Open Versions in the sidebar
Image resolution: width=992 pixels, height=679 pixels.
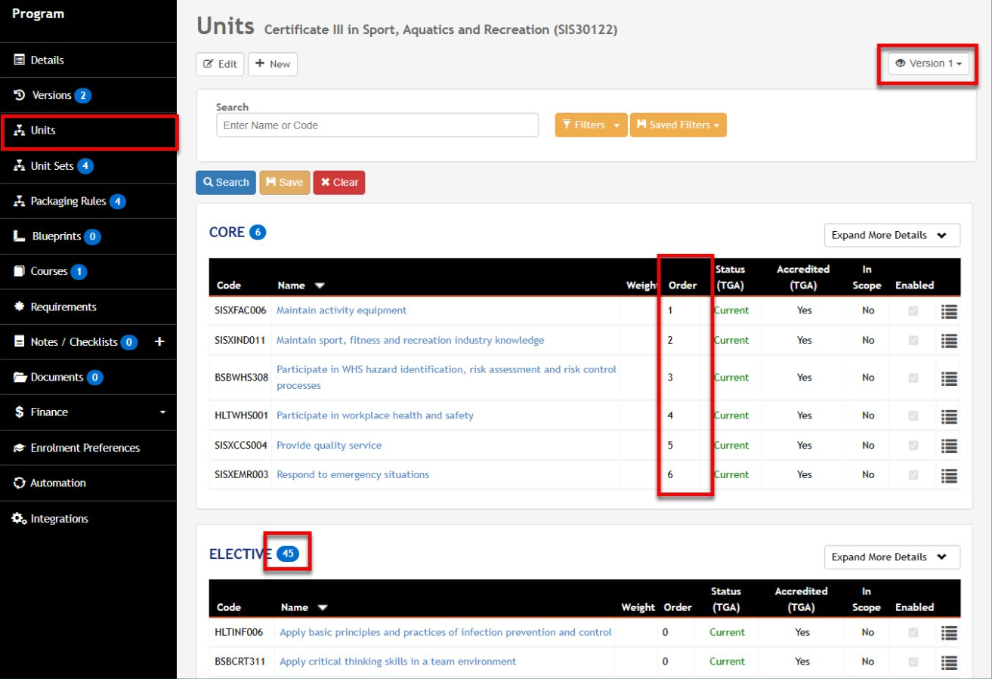[88, 95]
